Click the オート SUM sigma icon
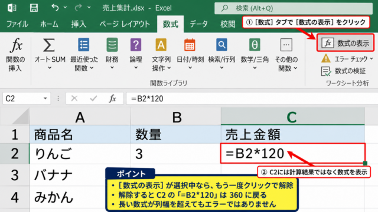Image resolution: width=378 pixels, height=212 pixels. tap(48, 45)
